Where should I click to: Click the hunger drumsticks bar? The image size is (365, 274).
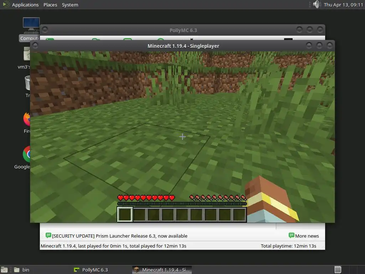click(x=218, y=198)
